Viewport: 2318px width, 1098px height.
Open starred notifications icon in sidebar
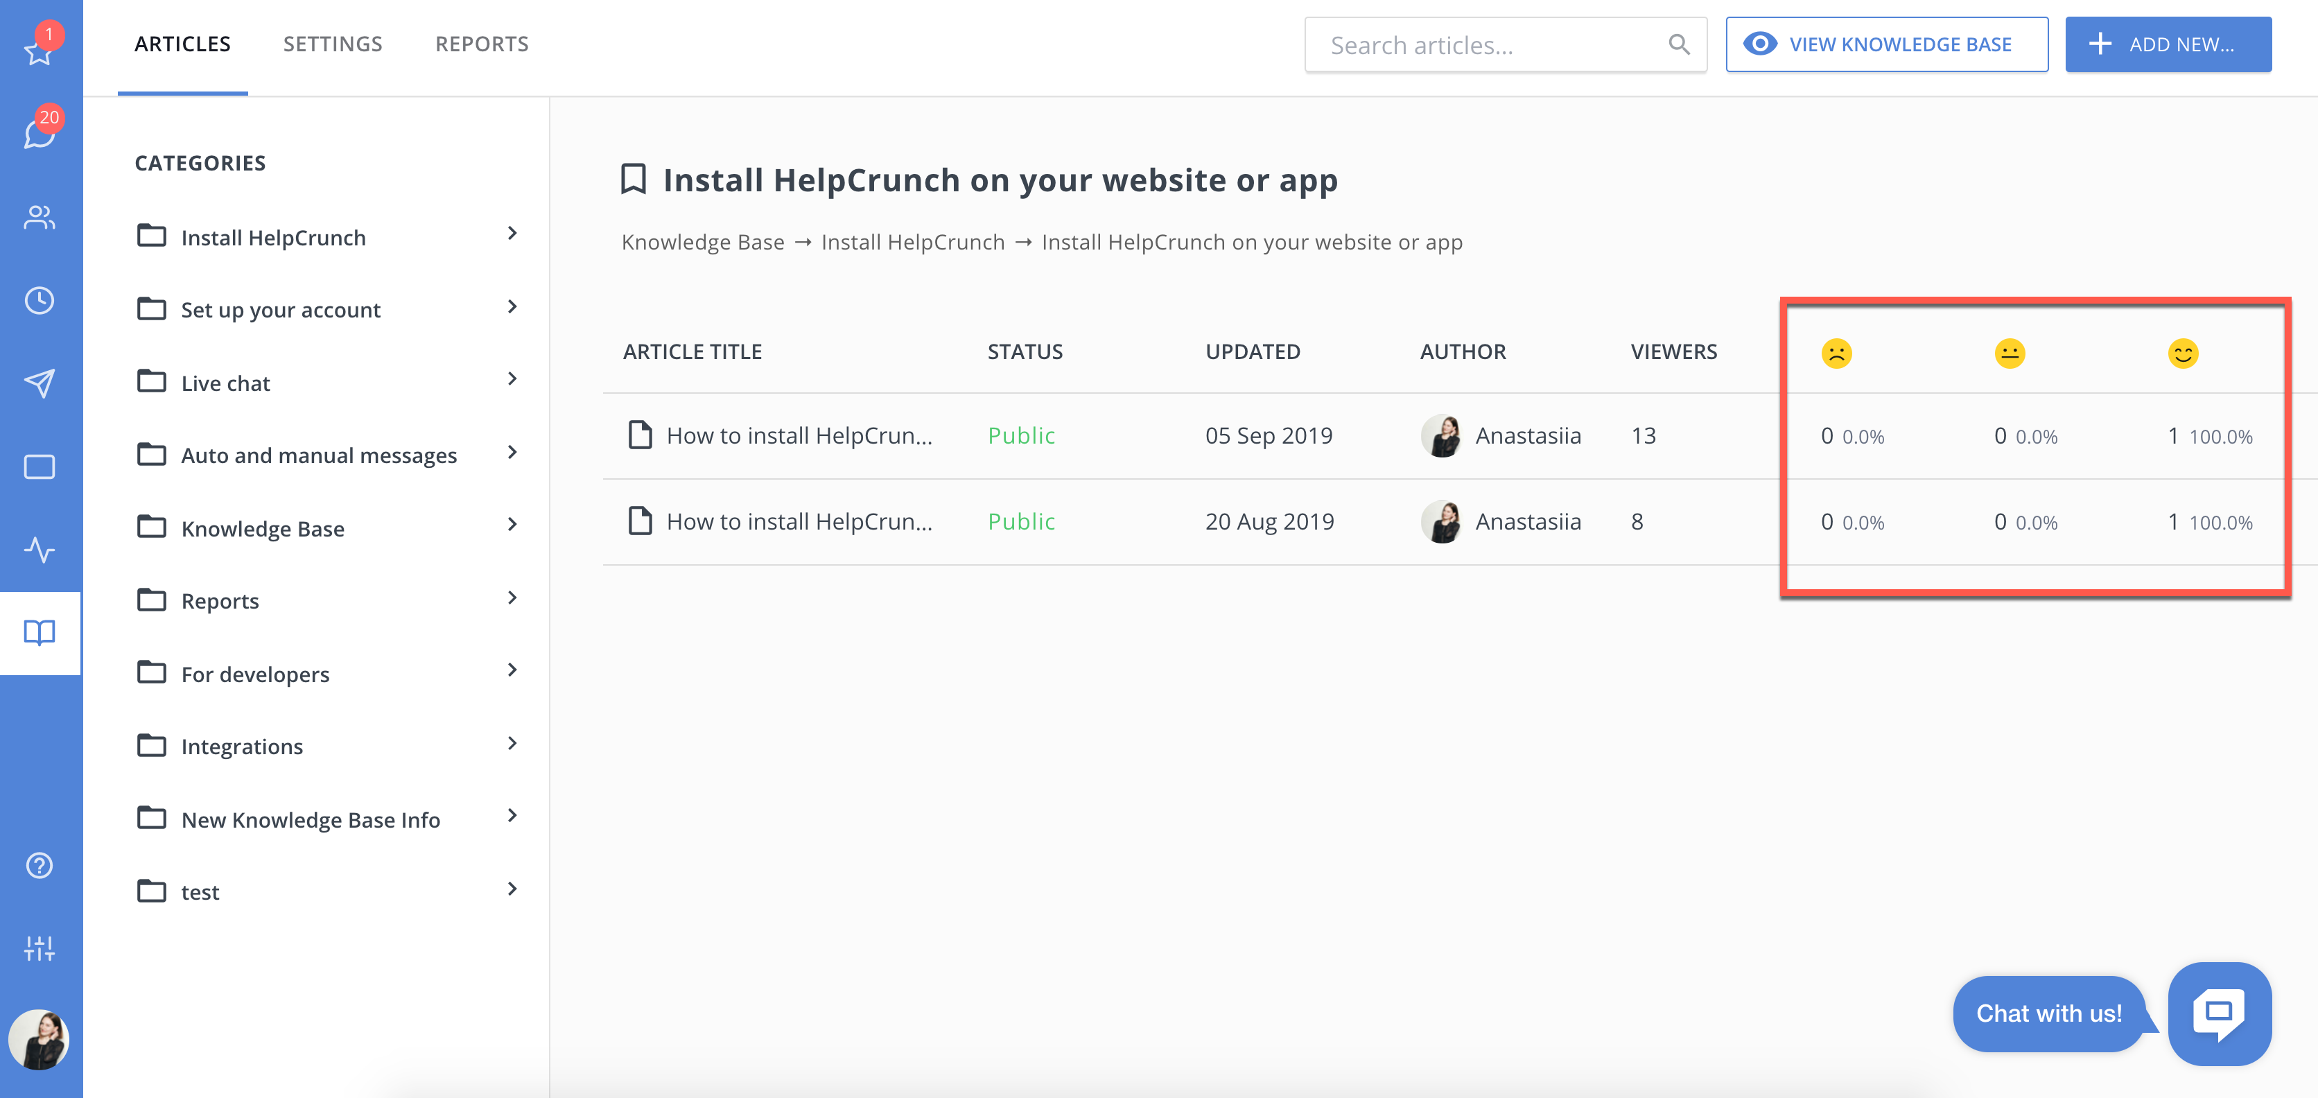39,51
